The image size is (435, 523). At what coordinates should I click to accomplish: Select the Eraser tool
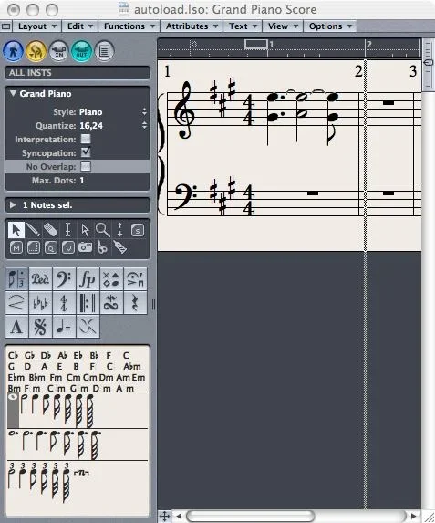(51, 230)
